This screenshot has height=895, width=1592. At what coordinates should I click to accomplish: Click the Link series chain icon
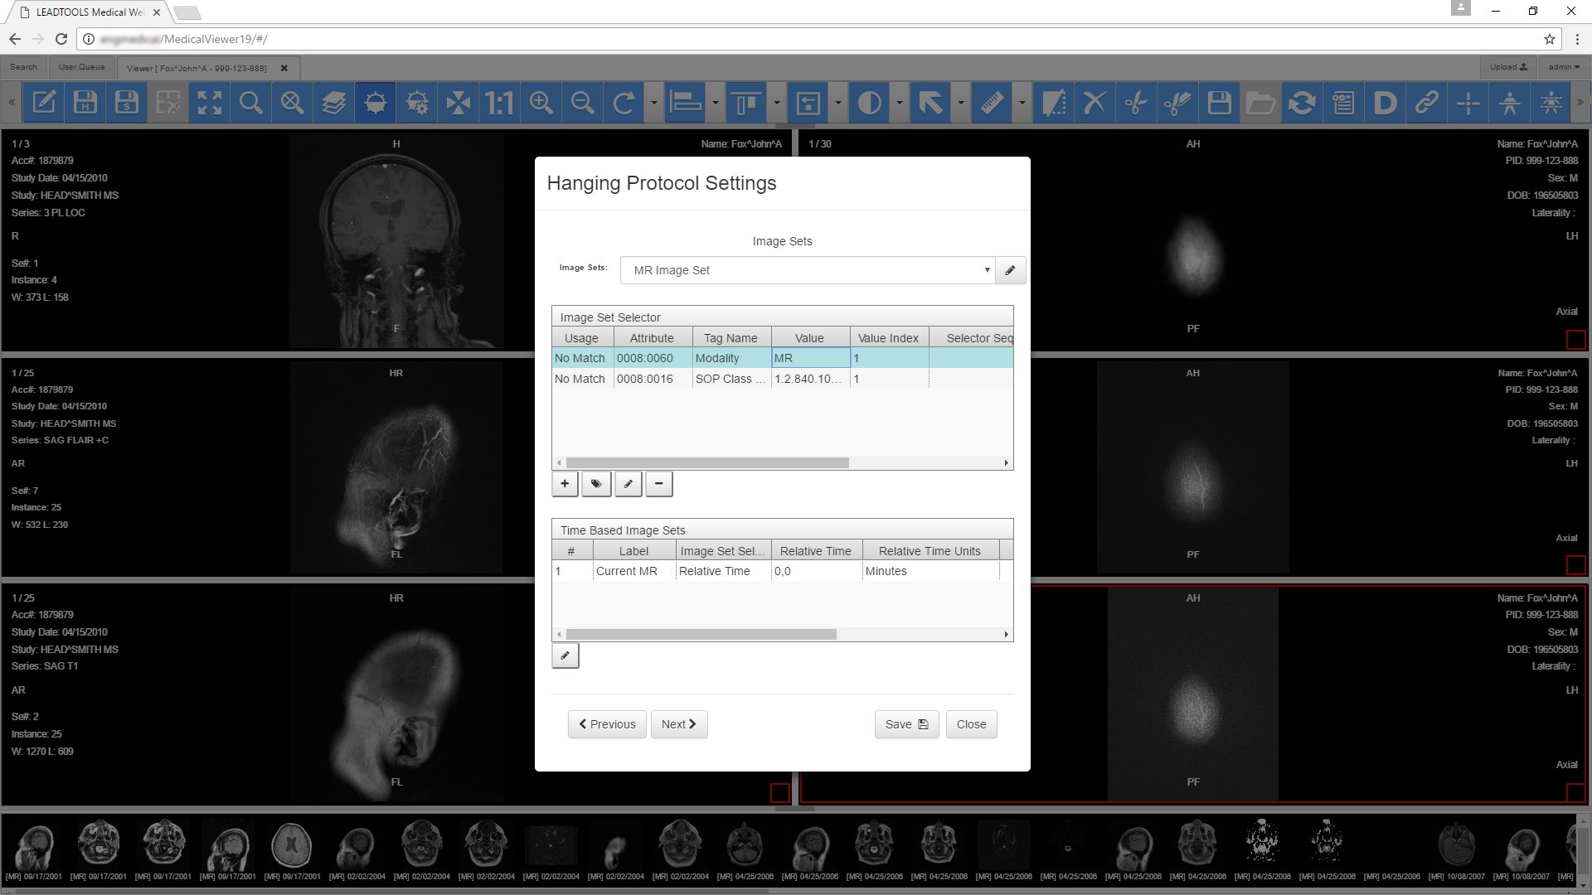[x=1426, y=102]
